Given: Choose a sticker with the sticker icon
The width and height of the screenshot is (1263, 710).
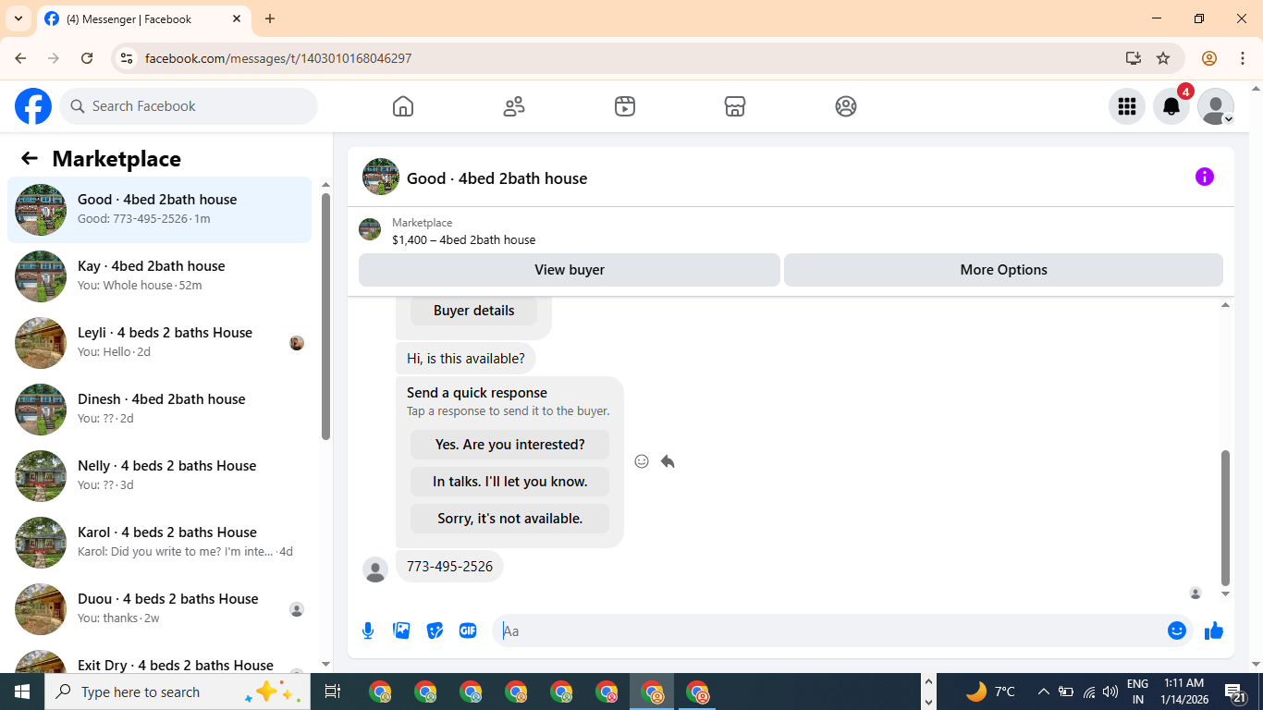Looking at the screenshot, I should 435,630.
